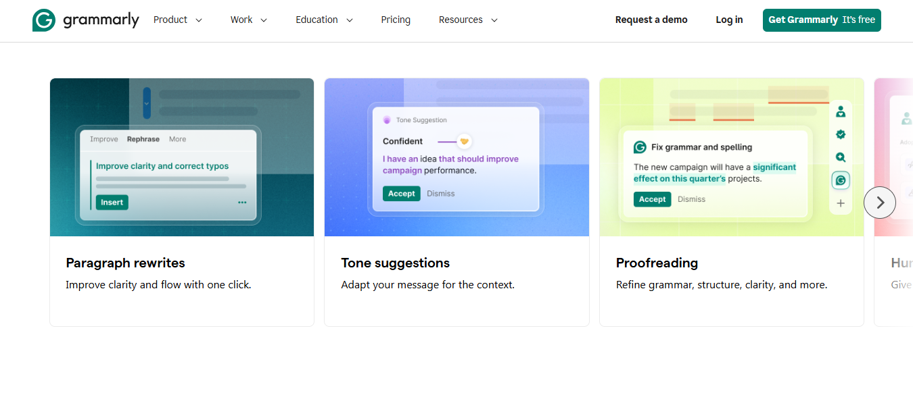
Task: Click the plus icon in proofreading sidebar
Action: pyautogui.click(x=841, y=203)
